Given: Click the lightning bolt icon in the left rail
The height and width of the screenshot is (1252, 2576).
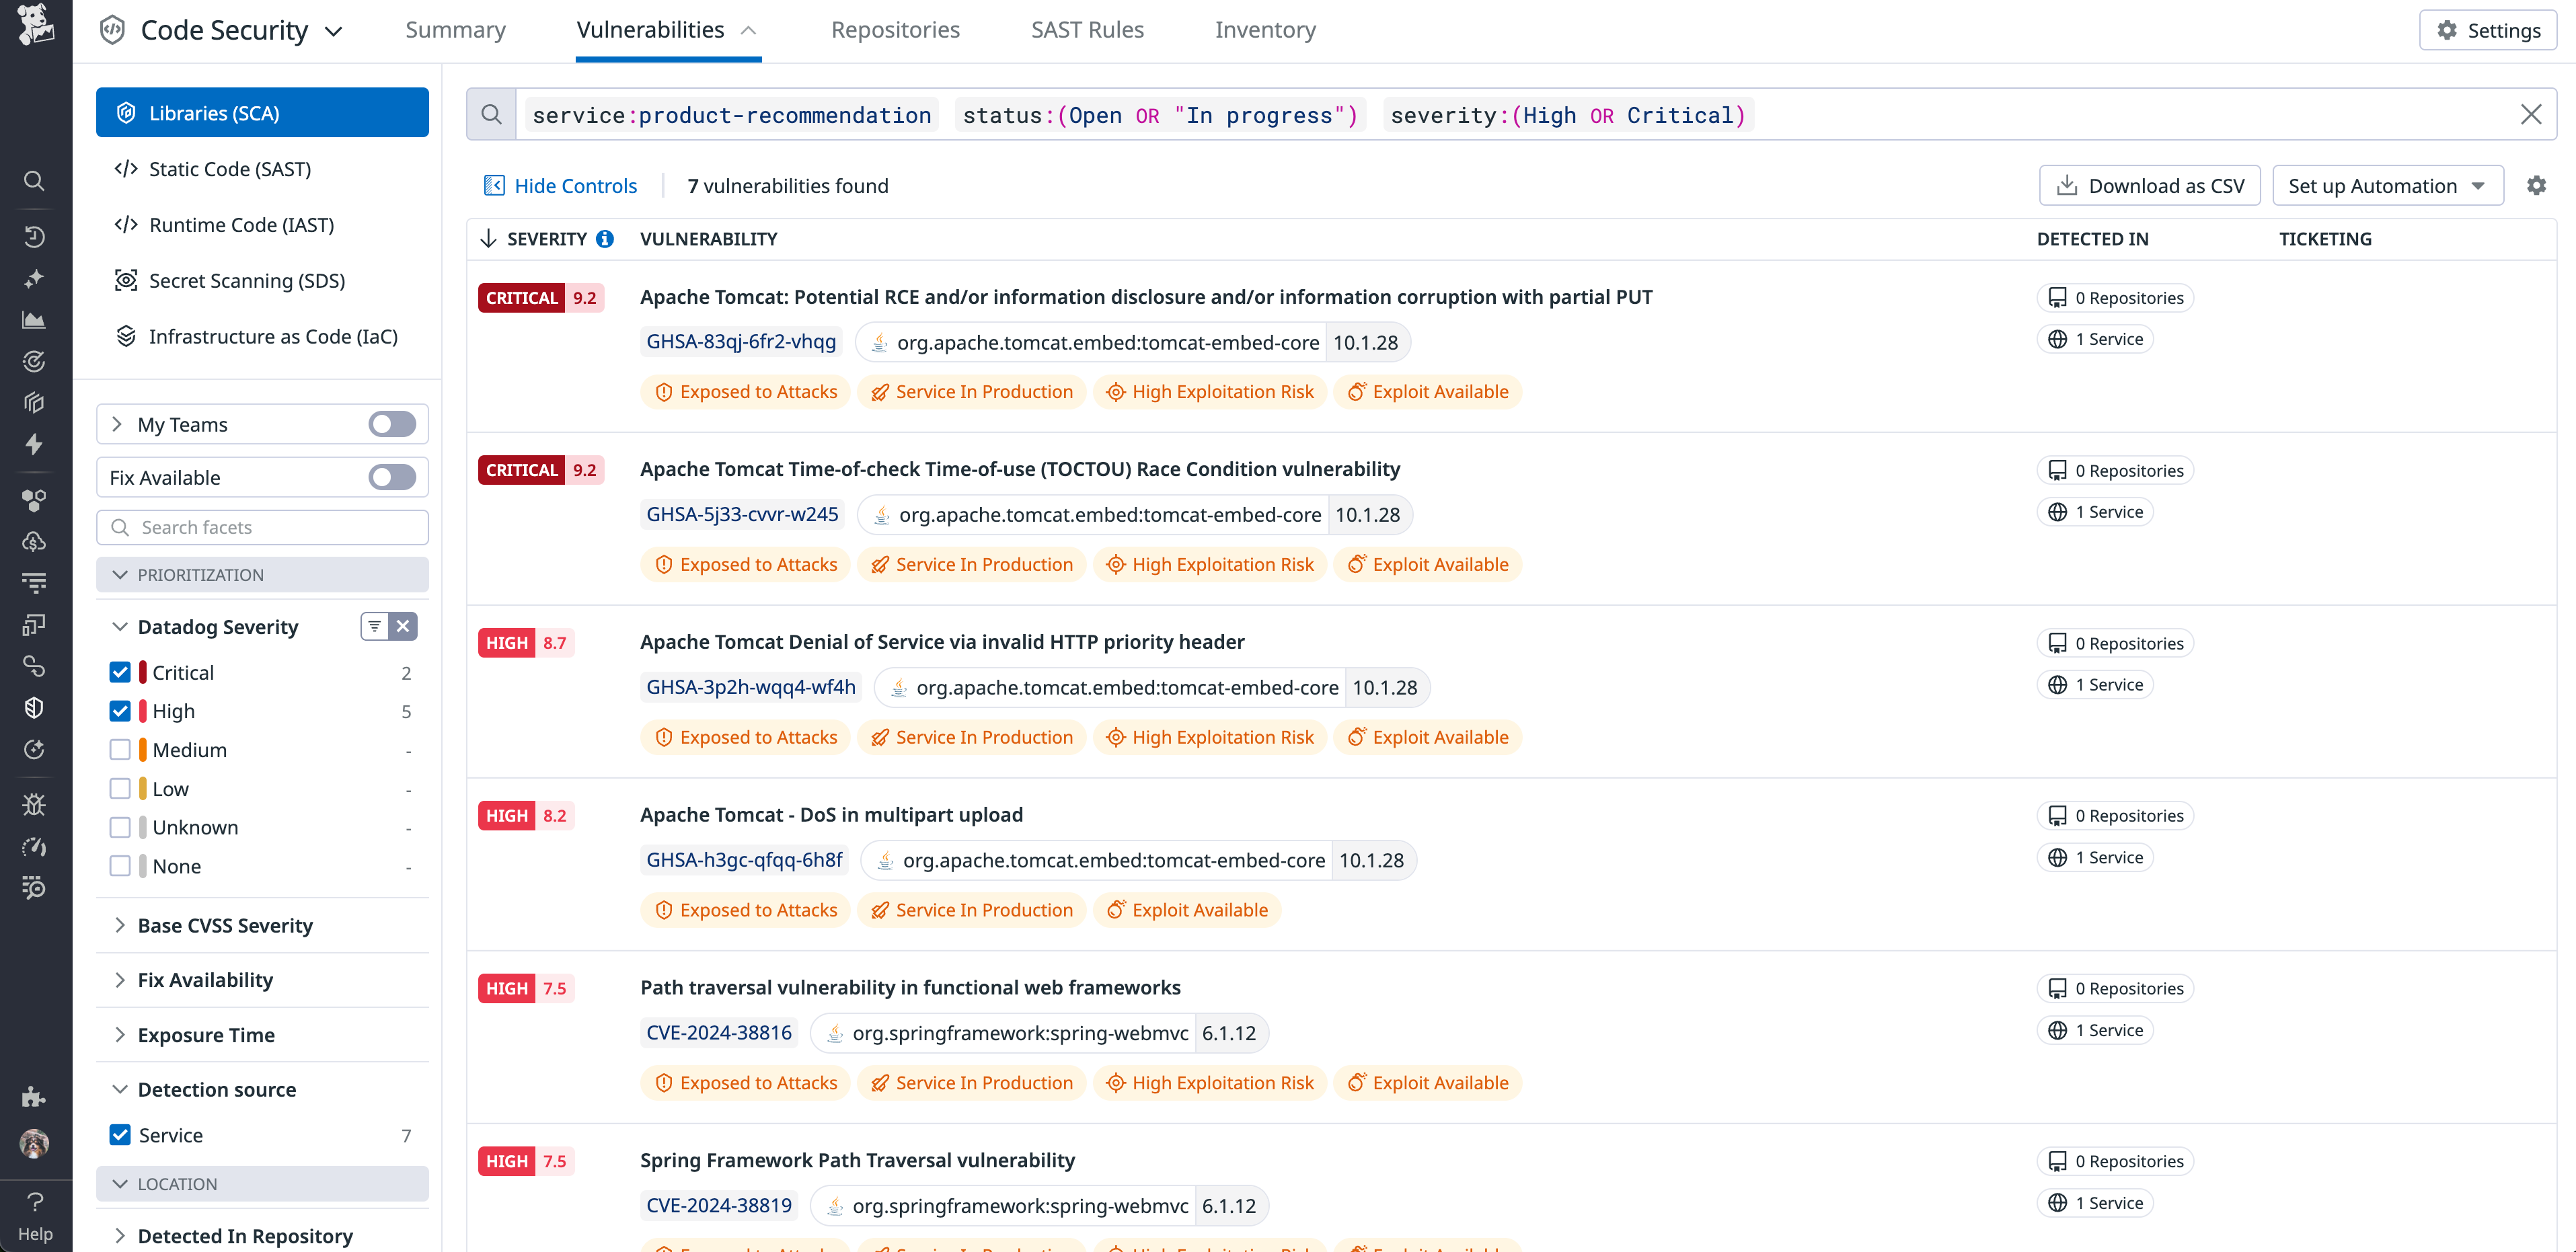Looking at the screenshot, I should click(x=34, y=445).
